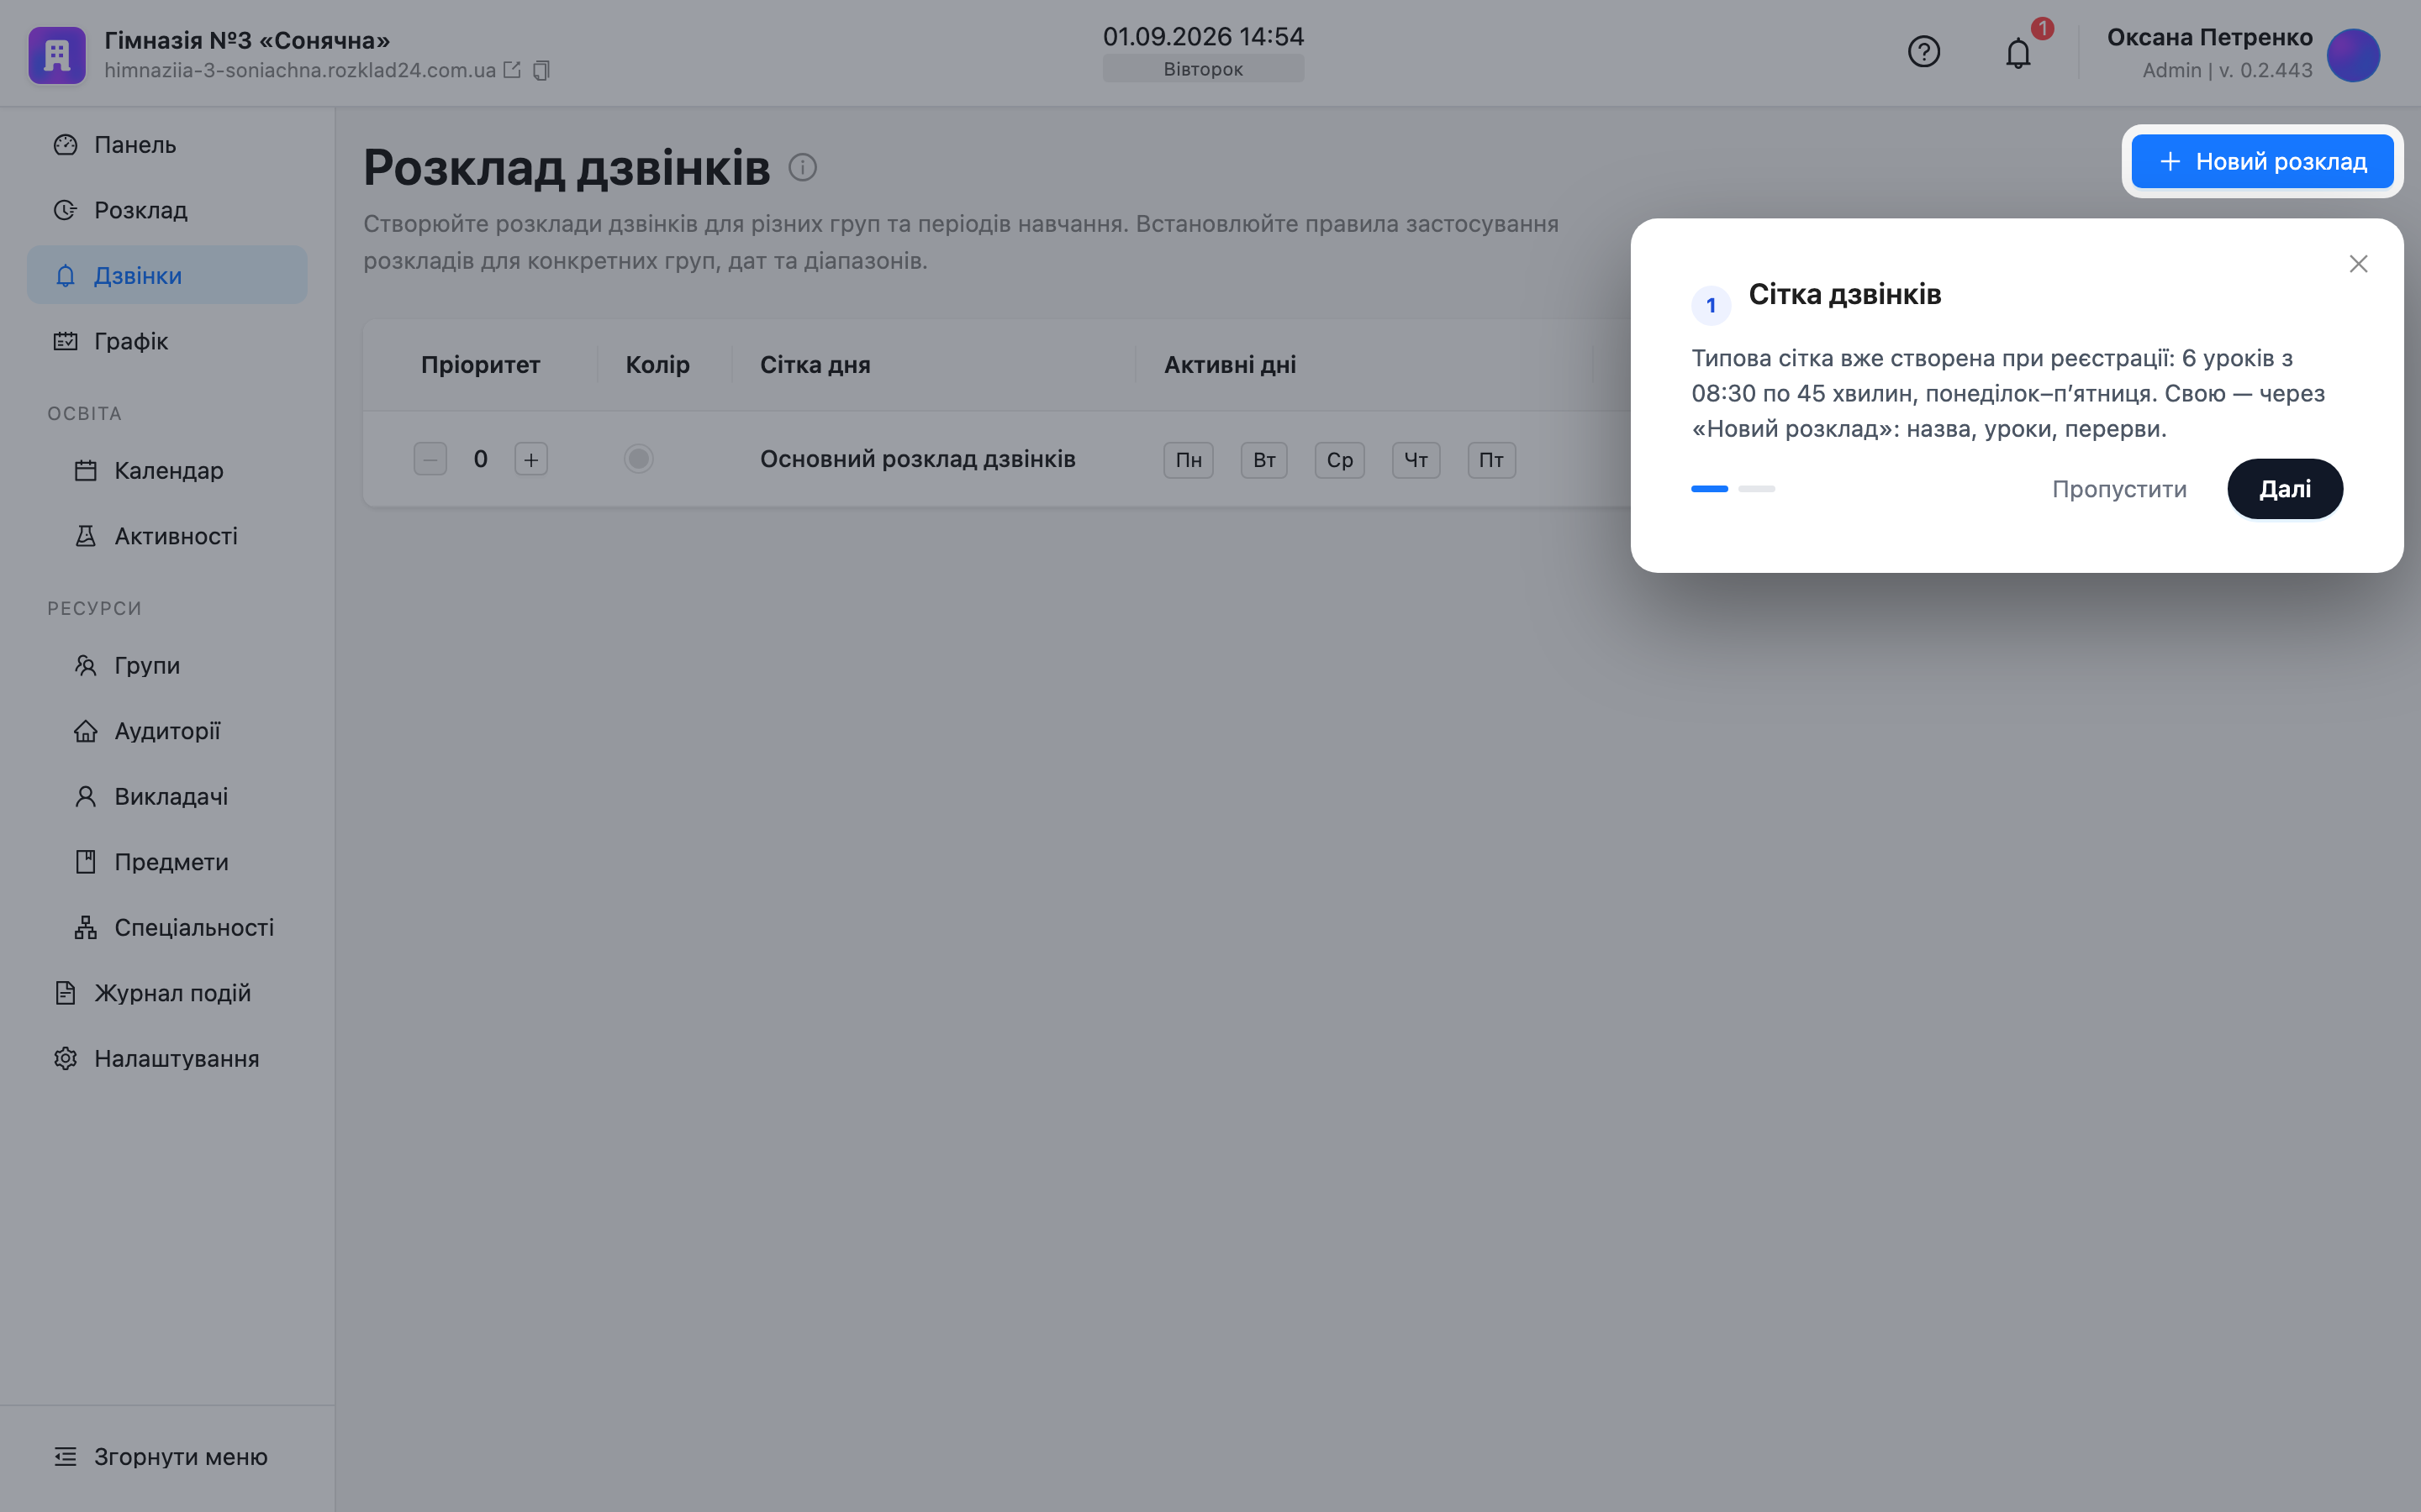The height and width of the screenshot is (1512, 2421).
Task: Toggle the Вт active day
Action: (1264, 460)
